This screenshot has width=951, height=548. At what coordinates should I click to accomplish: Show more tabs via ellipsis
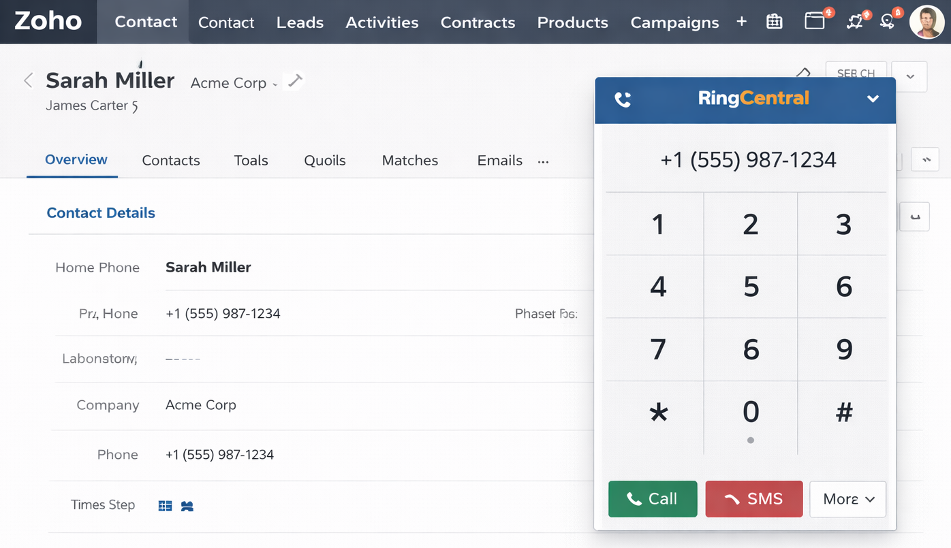[543, 161]
